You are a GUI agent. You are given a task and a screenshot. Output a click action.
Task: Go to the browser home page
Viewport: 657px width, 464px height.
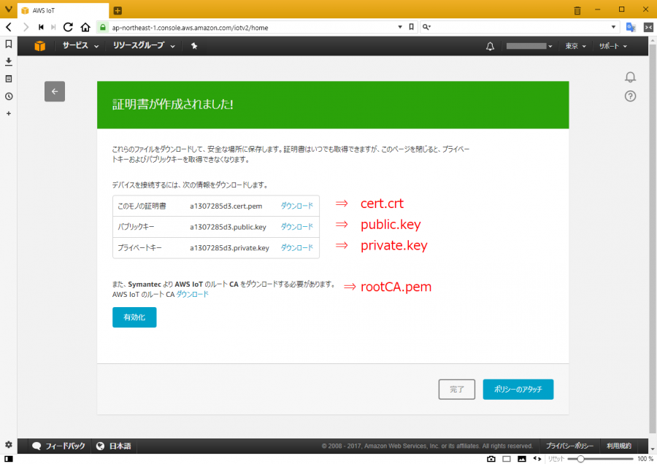(85, 27)
